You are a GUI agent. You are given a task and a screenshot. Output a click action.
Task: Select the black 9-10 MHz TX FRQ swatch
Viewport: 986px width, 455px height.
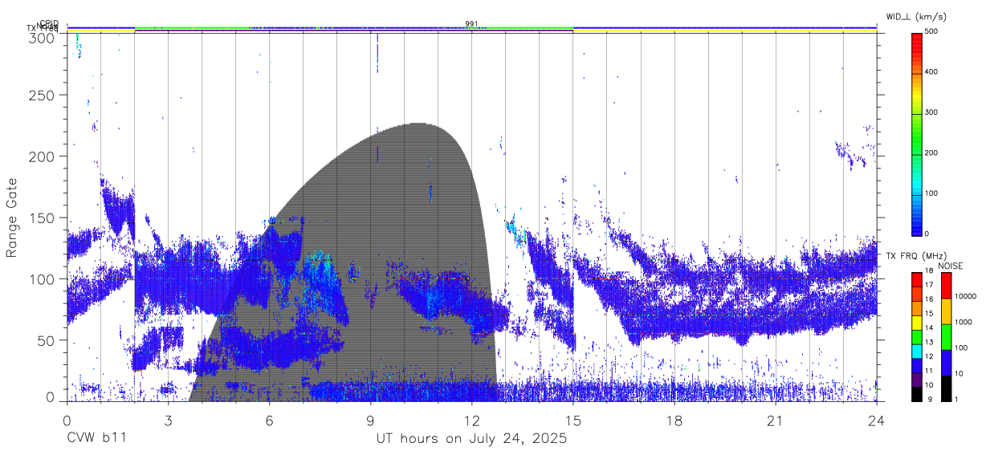point(916,393)
